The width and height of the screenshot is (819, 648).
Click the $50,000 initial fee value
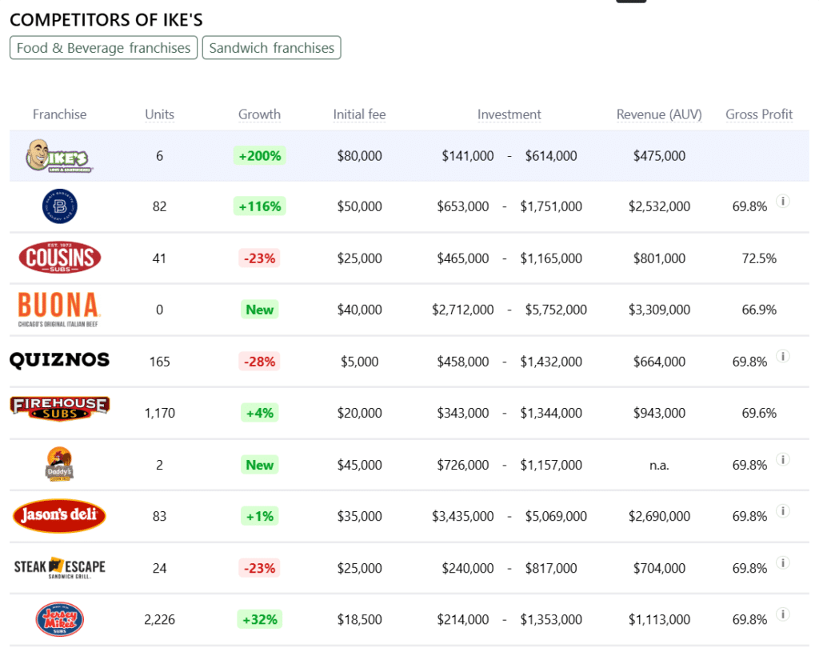359,206
